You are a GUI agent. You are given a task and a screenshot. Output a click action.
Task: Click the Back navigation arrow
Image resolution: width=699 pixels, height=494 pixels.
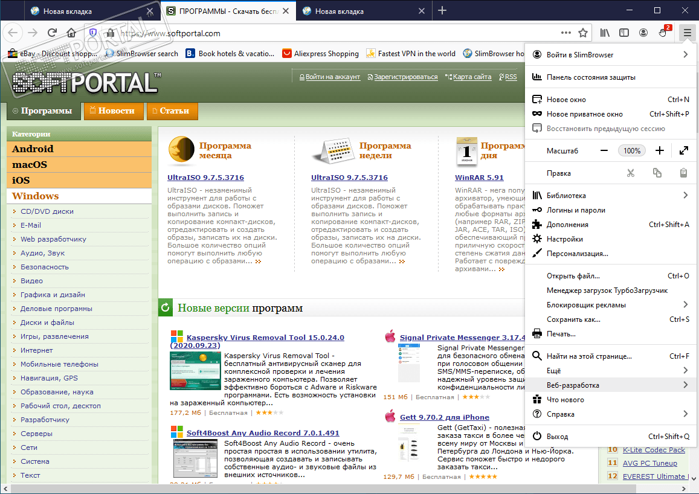coord(13,33)
